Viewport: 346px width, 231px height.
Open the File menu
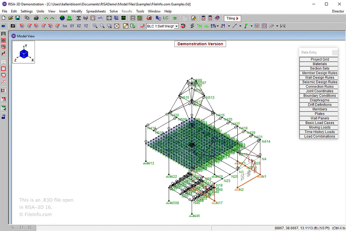pyautogui.click(x=5, y=11)
